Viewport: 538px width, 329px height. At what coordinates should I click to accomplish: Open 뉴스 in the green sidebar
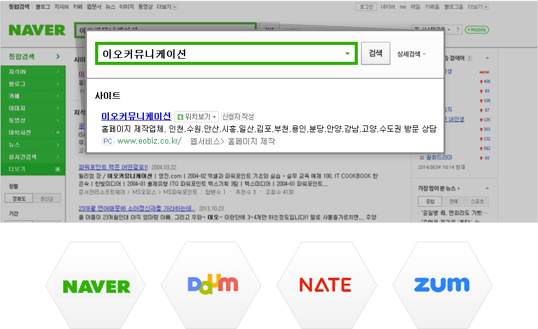[33, 145]
